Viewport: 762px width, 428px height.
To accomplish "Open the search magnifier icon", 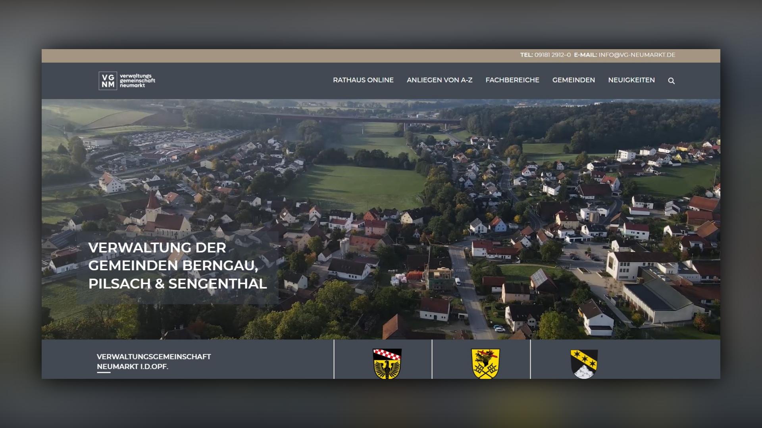I will (671, 80).
